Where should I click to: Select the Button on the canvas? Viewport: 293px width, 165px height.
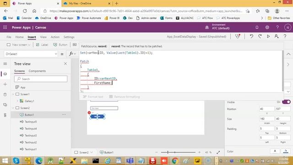coord(97,116)
